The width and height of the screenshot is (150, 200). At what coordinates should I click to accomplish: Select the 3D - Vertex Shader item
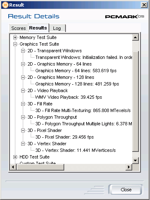[47, 144]
